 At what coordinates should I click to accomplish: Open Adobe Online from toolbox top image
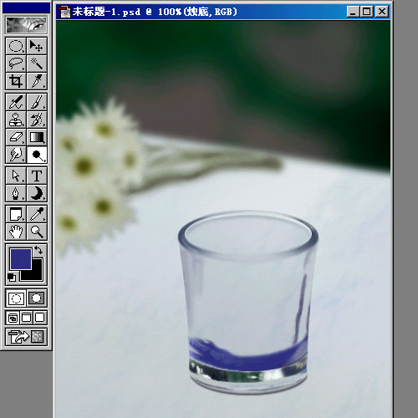pyautogui.click(x=26, y=25)
